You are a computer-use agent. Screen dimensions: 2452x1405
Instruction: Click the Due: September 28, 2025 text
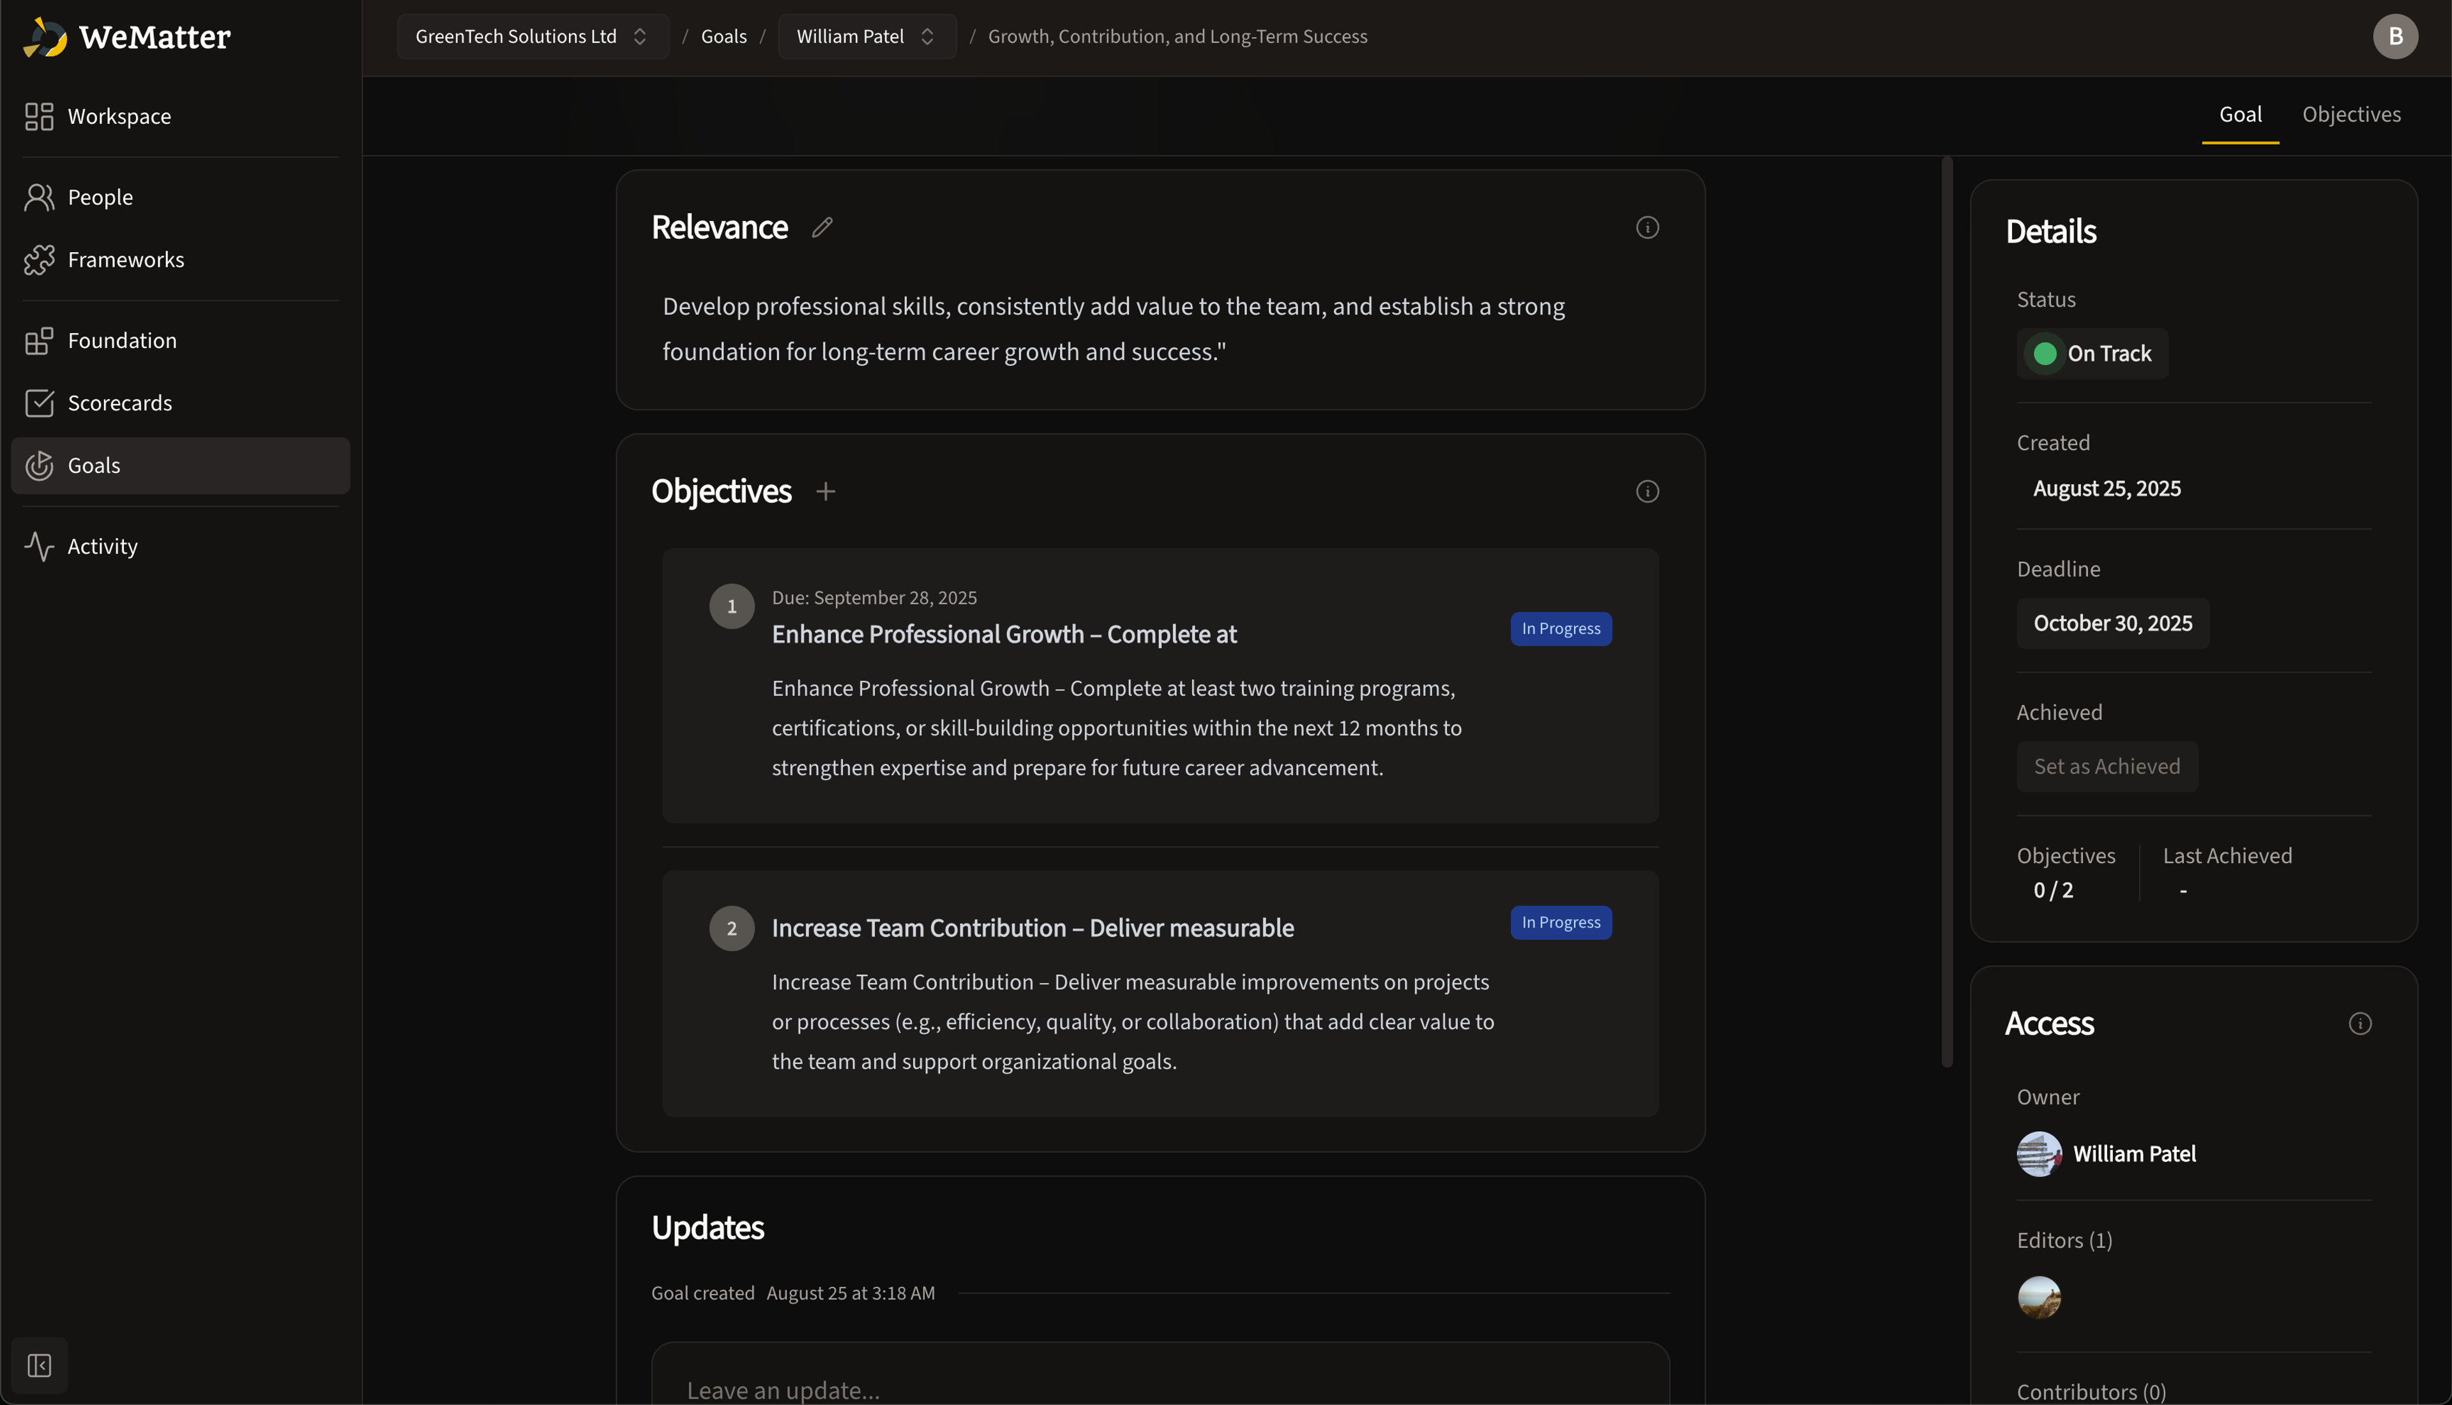click(874, 598)
